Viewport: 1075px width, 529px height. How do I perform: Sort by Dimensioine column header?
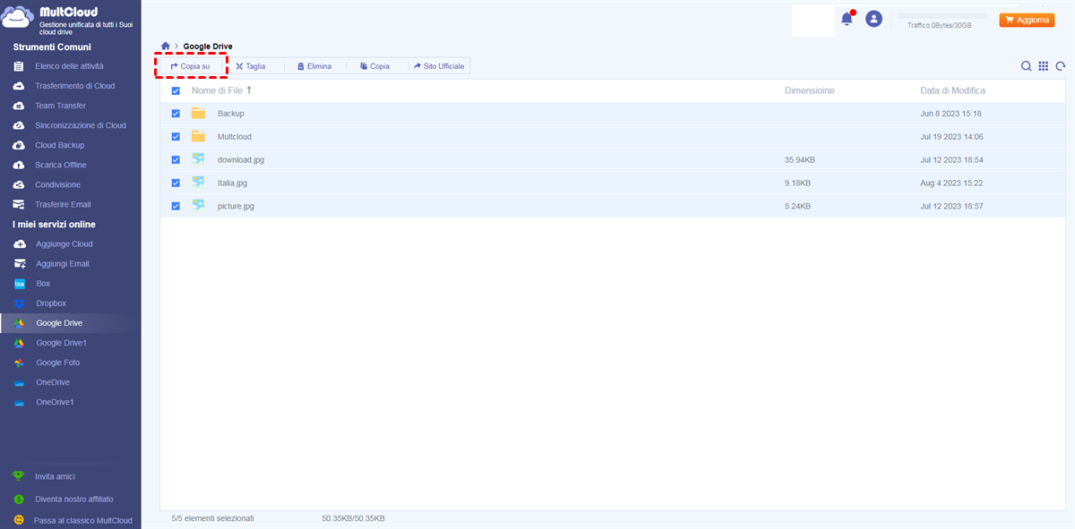point(809,90)
